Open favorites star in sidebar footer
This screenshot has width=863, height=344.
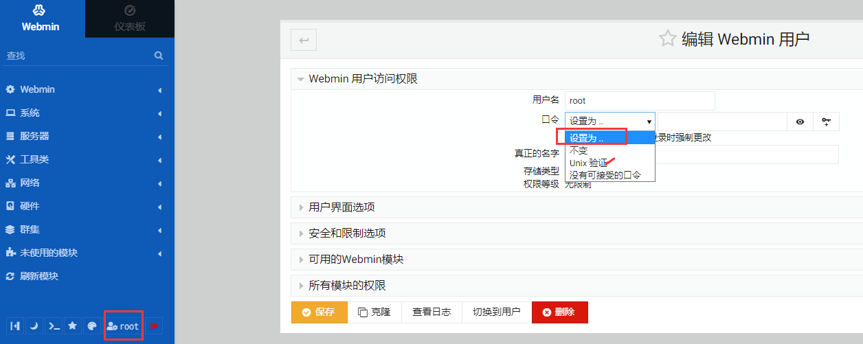[72, 326]
